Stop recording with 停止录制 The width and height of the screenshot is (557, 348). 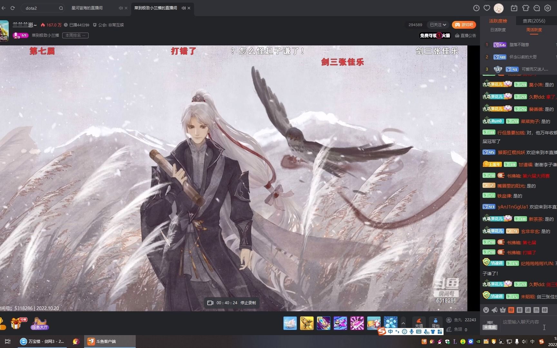pyautogui.click(x=248, y=303)
